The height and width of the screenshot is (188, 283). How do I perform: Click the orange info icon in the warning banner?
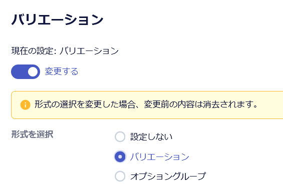tap(25, 105)
